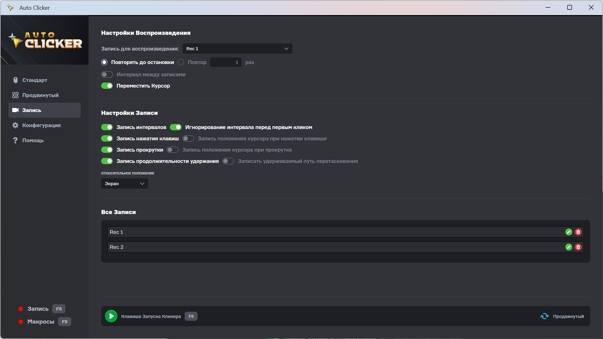Enable Интервал между записями toggle
Image resolution: width=603 pixels, height=339 pixels.
[x=107, y=74]
